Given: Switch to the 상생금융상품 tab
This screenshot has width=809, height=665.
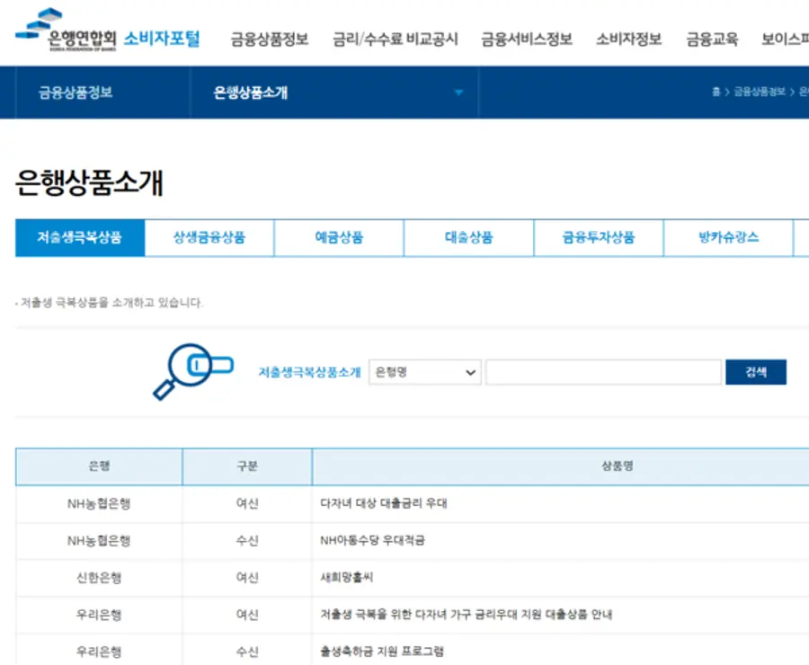Looking at the screenshot, I should 209,238.
